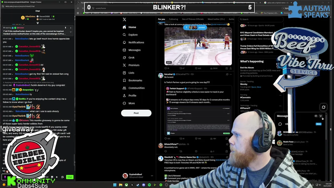Screen dimensions: 334x188
Task: Open File Explorer on taskbar
Action: coord(121,185)
